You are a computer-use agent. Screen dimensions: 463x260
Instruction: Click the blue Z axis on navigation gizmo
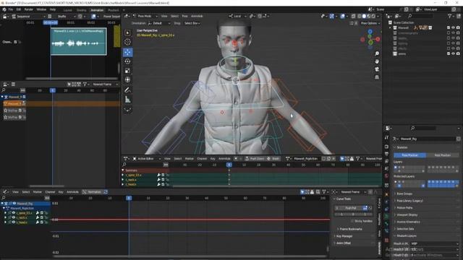pos(370,31)
